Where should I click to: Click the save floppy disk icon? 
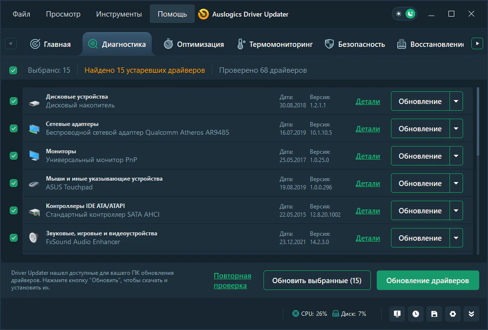(x=434, y=314)
